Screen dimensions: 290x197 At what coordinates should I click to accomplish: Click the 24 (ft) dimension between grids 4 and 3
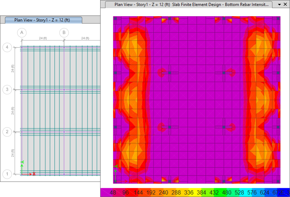click(13, 68)
